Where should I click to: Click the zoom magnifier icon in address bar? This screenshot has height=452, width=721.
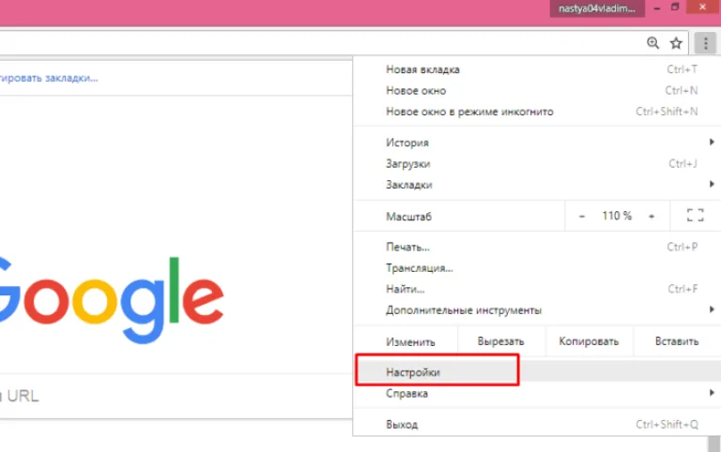pyautogui.click(x=652, y=43)
